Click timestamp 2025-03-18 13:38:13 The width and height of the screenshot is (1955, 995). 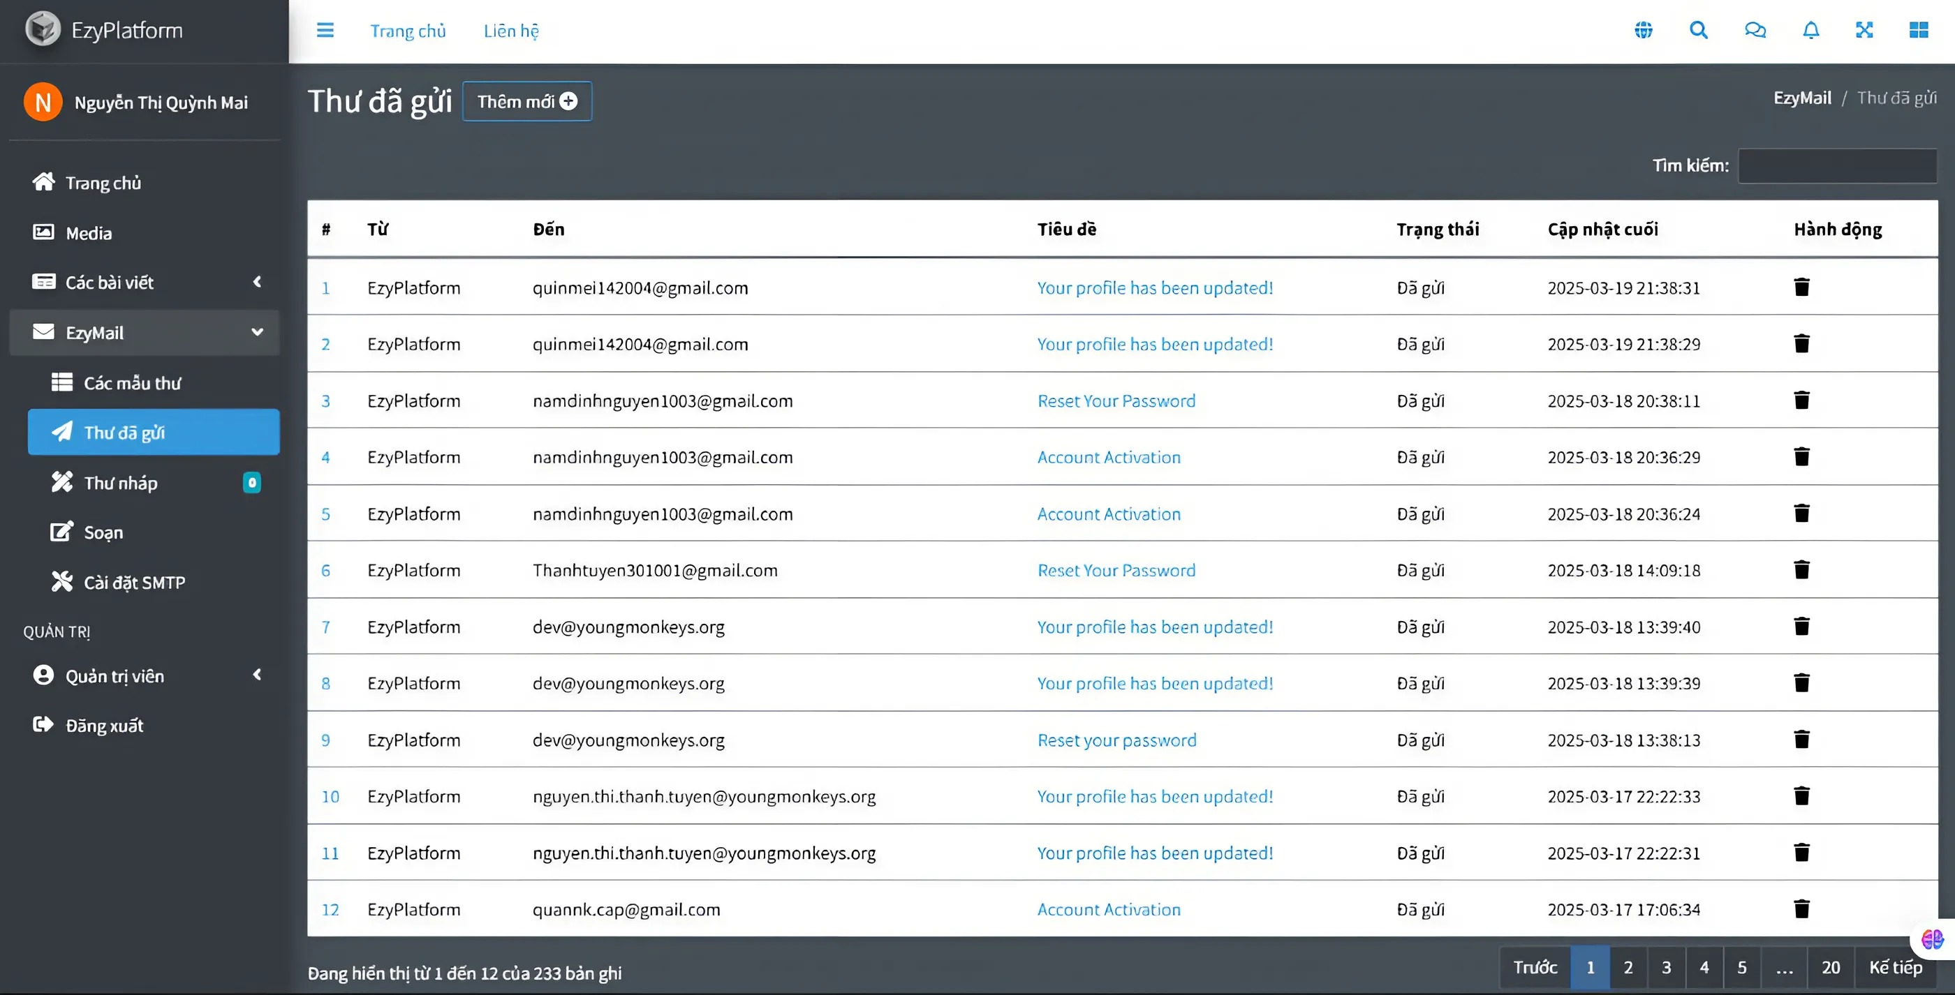coord(1623,740)
